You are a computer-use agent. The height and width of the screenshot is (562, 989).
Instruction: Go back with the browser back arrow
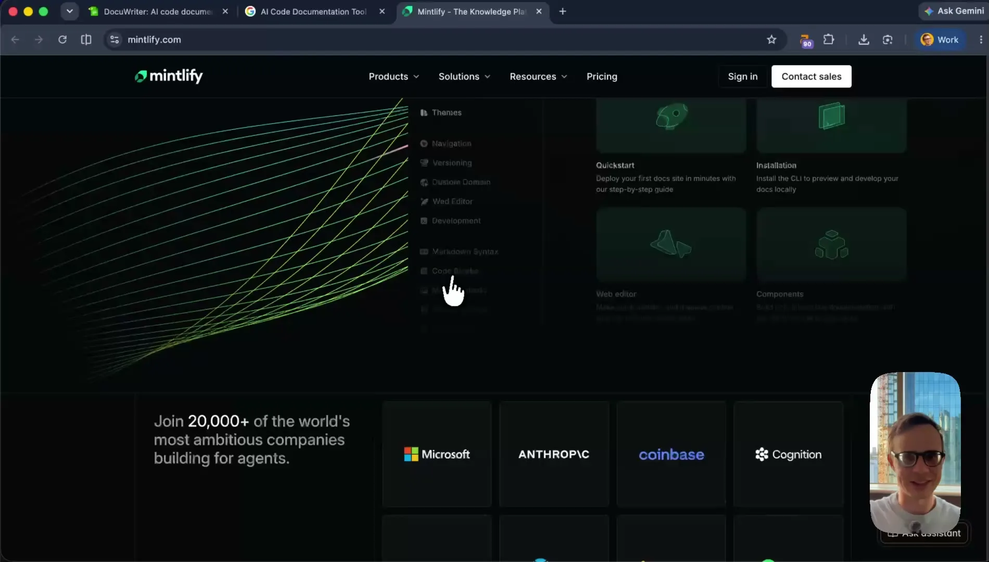[x=15, y=40]
